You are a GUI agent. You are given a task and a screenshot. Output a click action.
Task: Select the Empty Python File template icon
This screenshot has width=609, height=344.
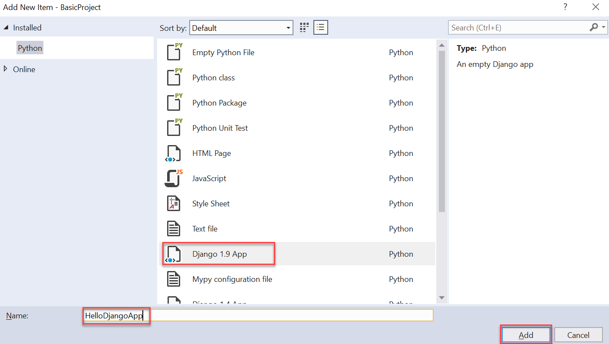pos(174,52)
